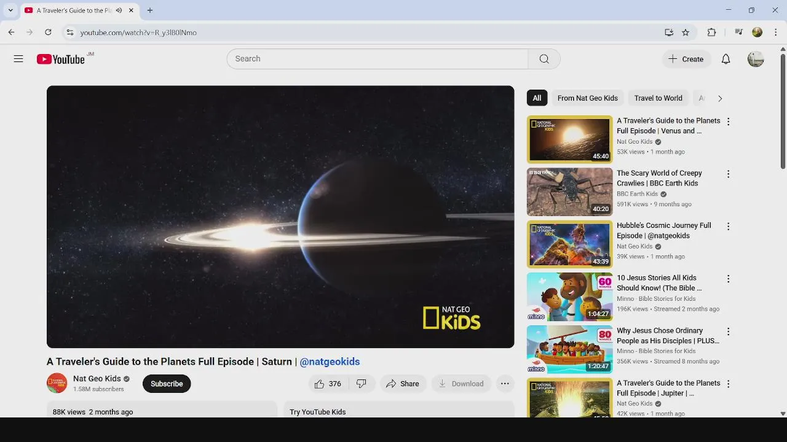The width and height of the screenshot is (787, 442).
Task: Click the search magnifier button
Action: pos(544,59)
